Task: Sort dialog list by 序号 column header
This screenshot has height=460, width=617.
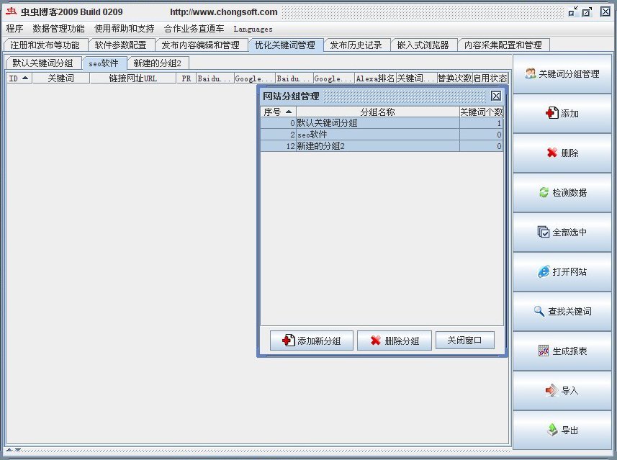Action: point(278,112)
